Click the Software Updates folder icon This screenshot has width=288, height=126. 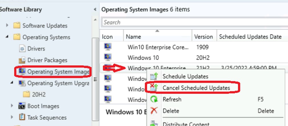(x=17, y=26)
